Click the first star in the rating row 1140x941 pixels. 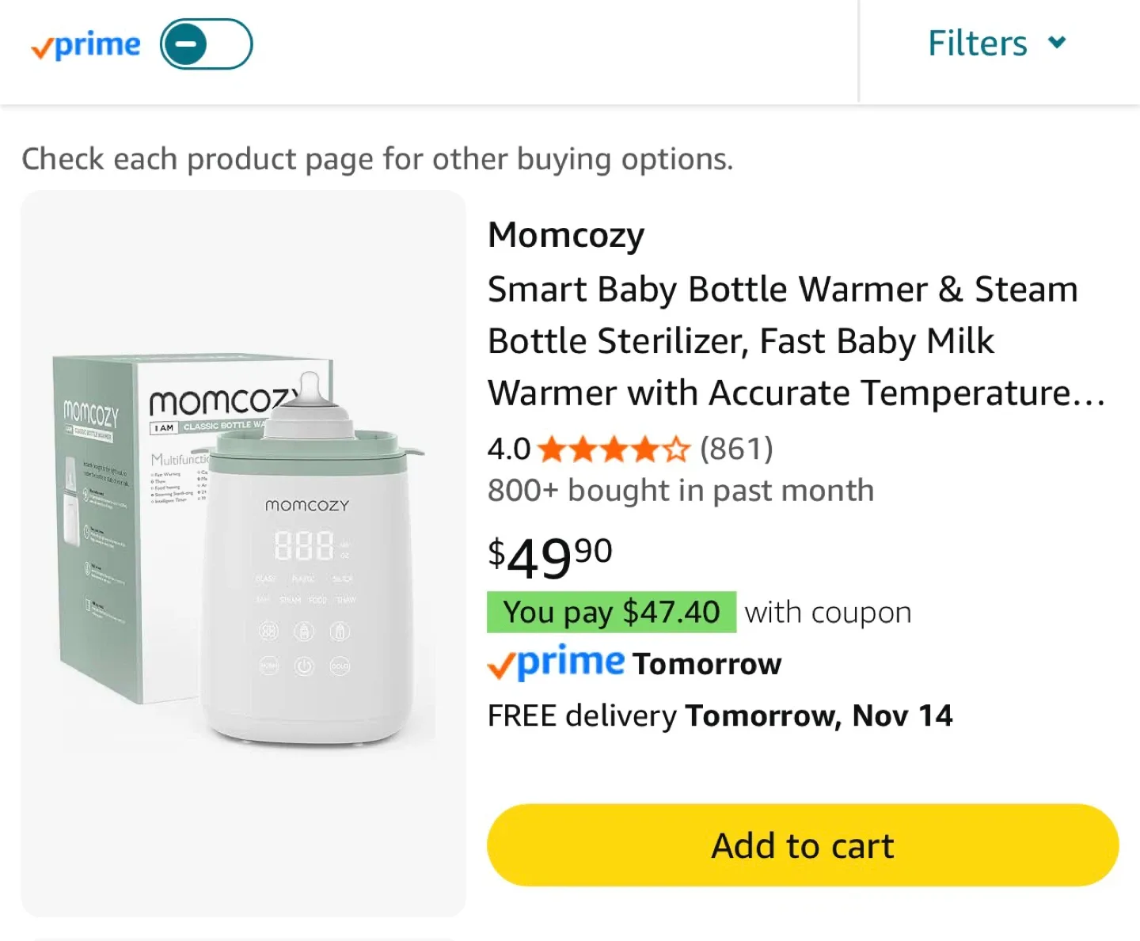549,450
